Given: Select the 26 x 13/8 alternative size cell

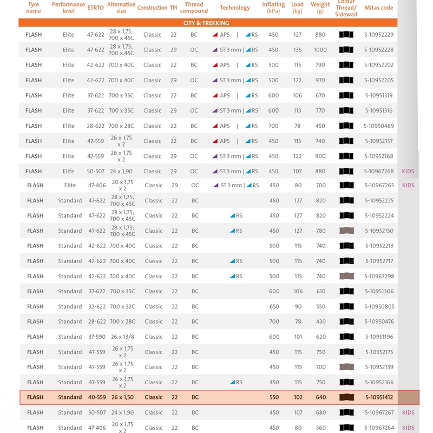Looking at the screenshot, I should click(x=122, y=337).
